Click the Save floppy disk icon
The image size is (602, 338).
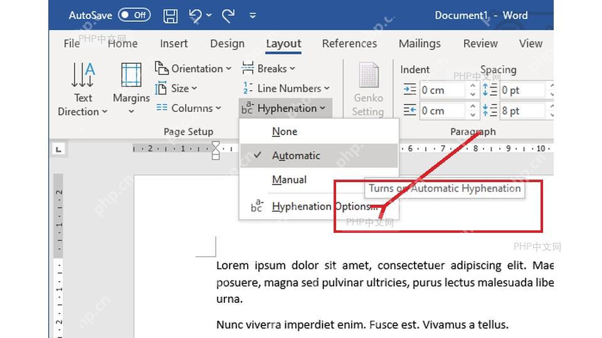coord(171,16)
